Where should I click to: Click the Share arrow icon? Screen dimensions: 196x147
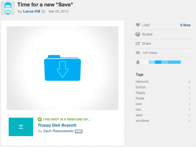[138, 44]
